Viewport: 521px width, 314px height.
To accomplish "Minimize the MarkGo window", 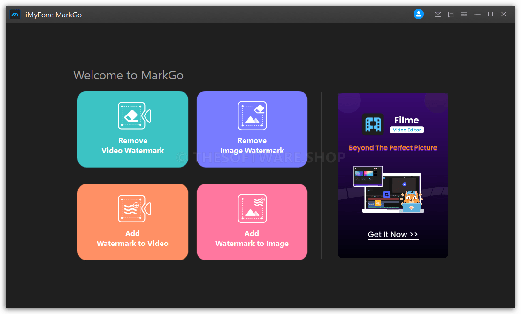I will (477, 14).
